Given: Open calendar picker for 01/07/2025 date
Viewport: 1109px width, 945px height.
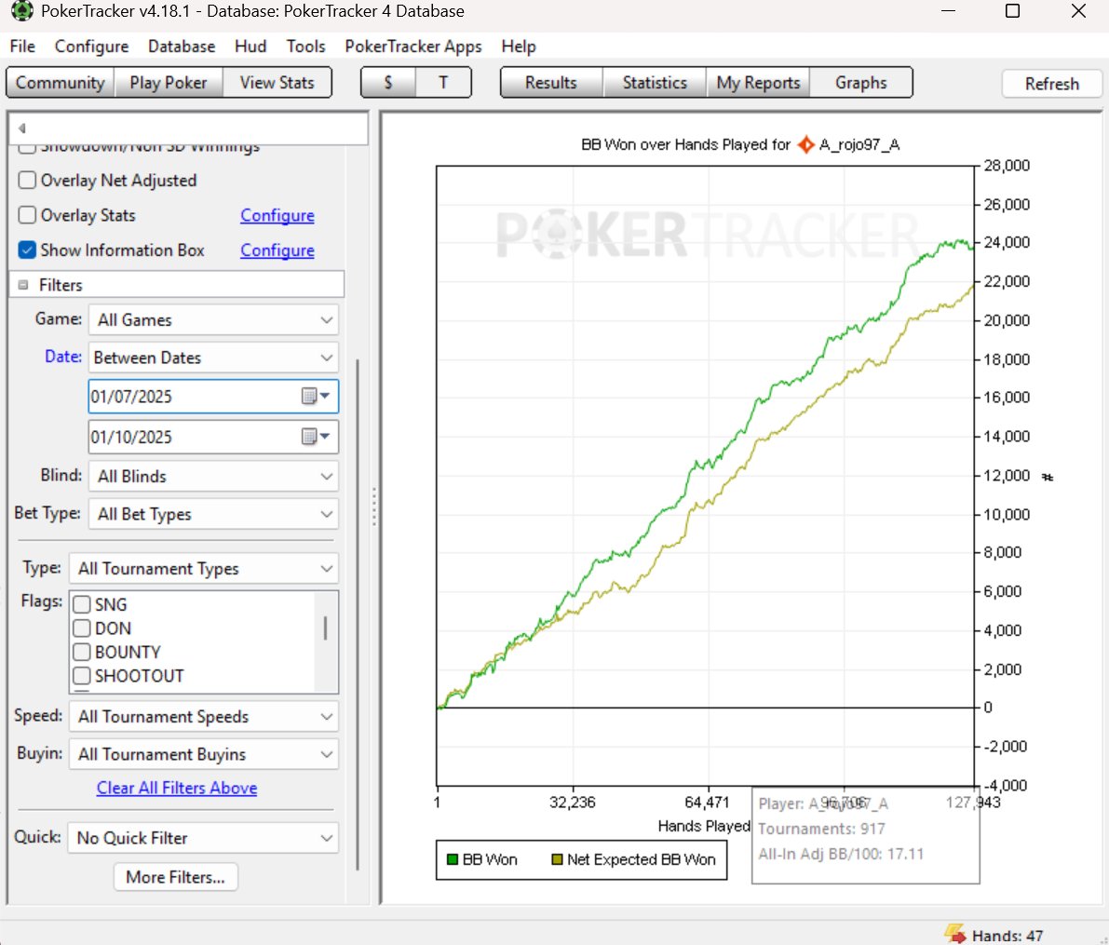Looking at the screenshot, I should point(316,396).
